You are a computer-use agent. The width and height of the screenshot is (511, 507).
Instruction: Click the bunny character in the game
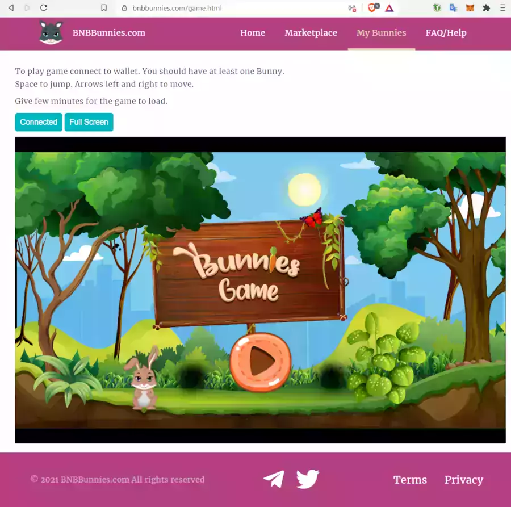144,378
